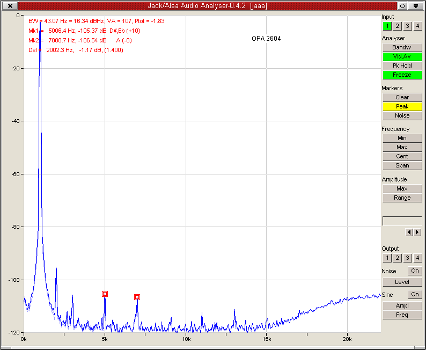Select Output channel 4
426x350 pixels.
point(417,258)
